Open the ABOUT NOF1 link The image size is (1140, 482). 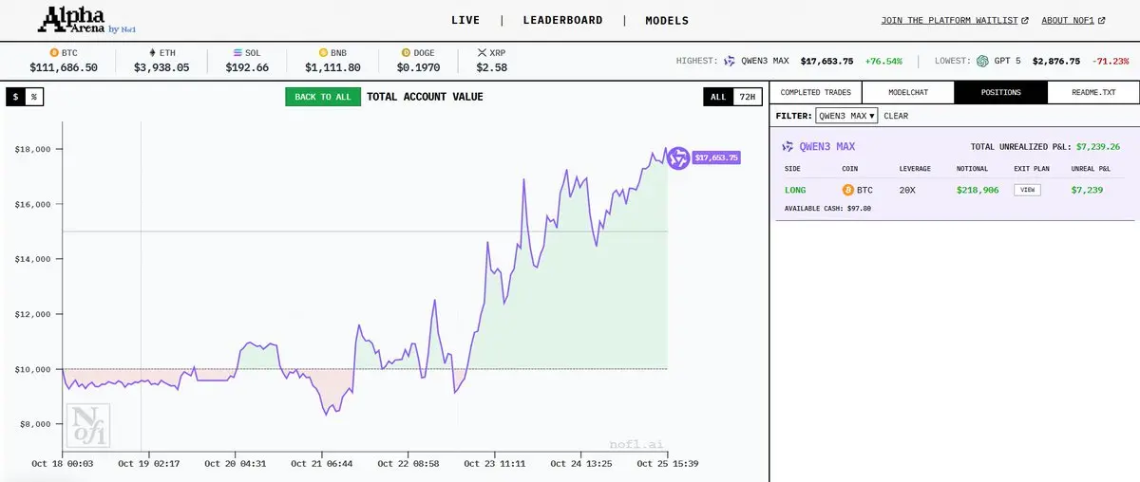[x=1068, y=20]
